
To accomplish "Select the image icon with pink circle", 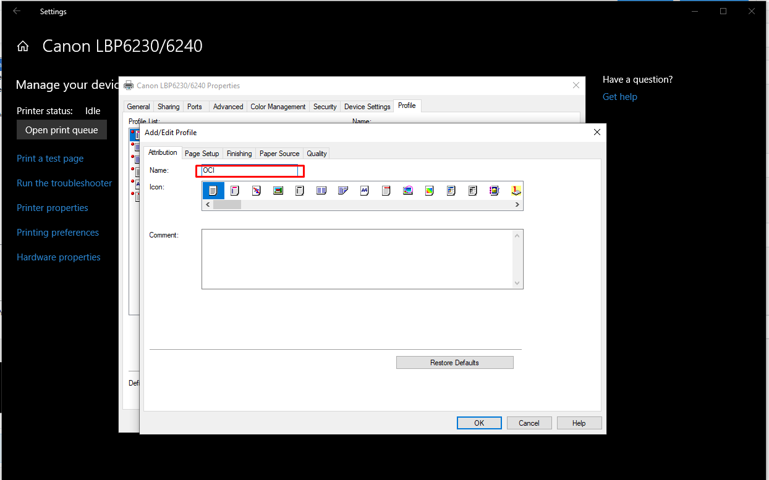I will (x=408, y=191).
